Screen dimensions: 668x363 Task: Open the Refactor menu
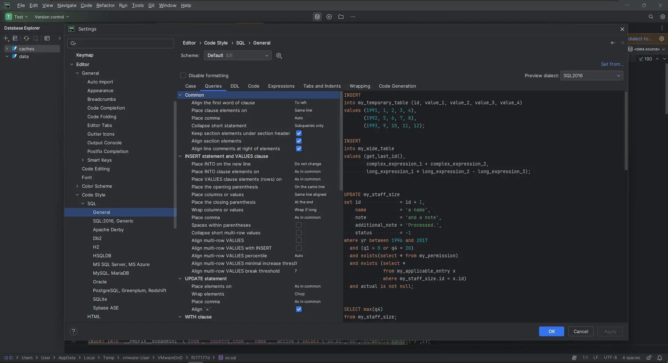tap(106, 5)
